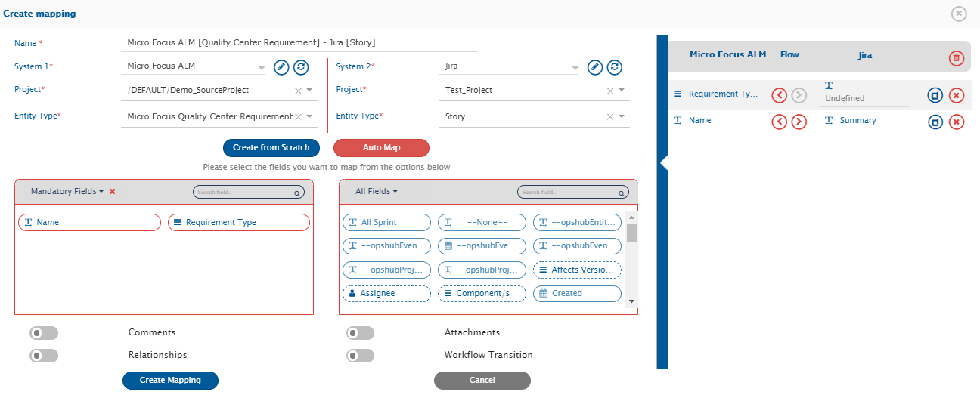Open advanced settings icon for Requirement Type row

[x=935, y=95]
